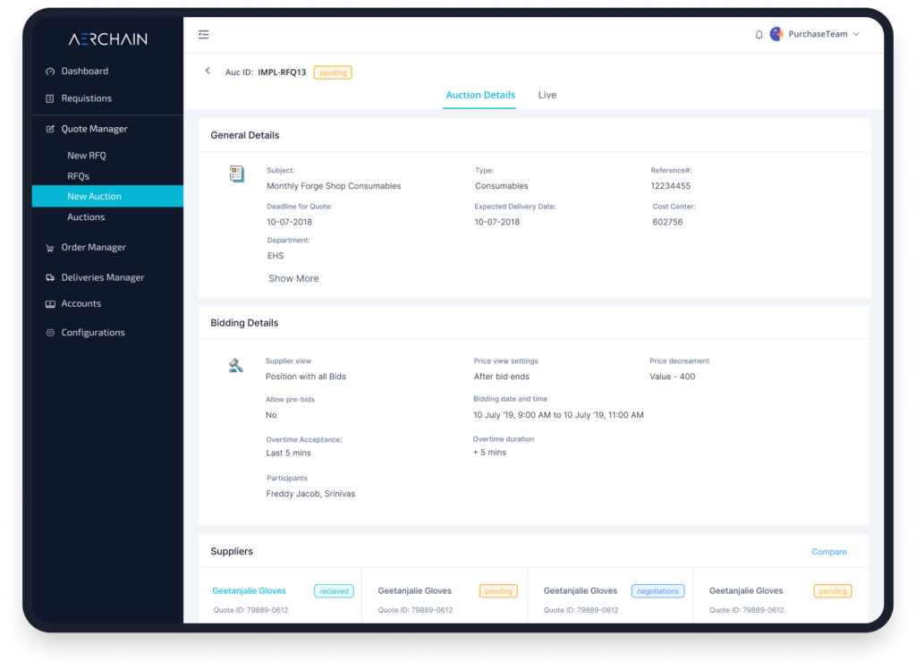
Task: Open RFQs under Quote Manager
Action: coord(78,176)
